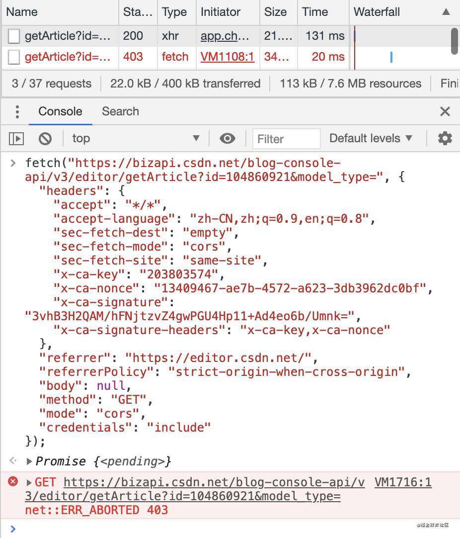Open the failed GET request URL link
This screenshot has height=538, width=460.
click(195, 489)
